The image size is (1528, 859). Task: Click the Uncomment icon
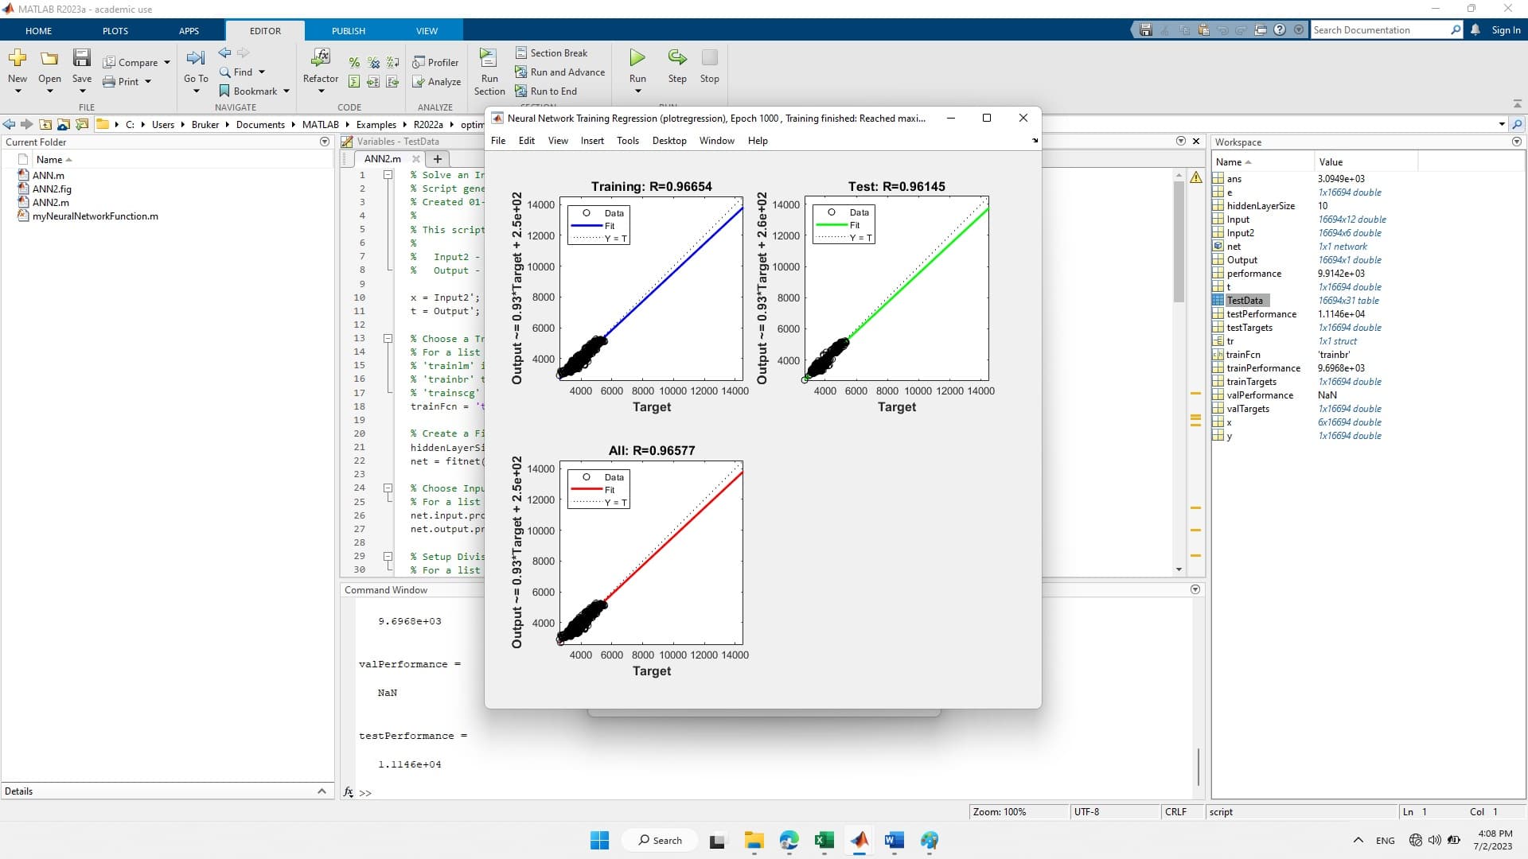pos(373,62)
